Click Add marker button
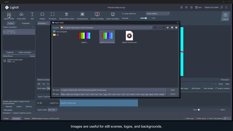The image size is (233, 131). (196, 88)
